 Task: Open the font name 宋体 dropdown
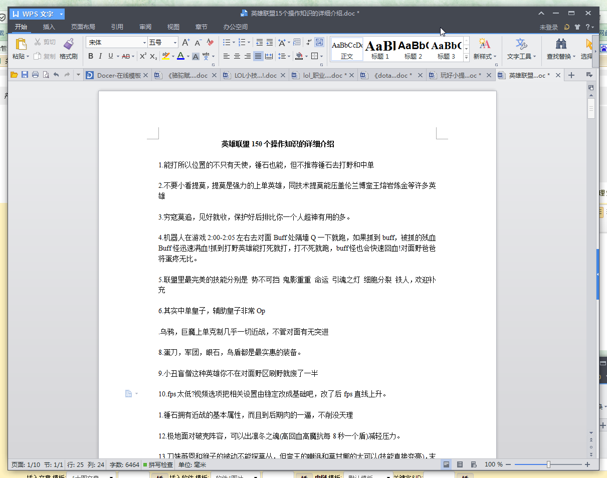coord(145,43)
